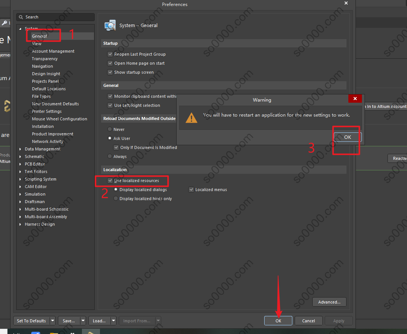Expand the Data Management tree node
The image size is (407, 334).
(x=20, y=149)
